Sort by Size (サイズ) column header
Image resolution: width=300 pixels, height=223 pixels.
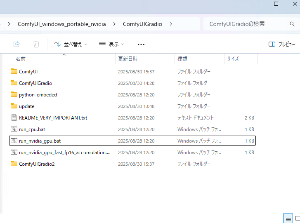[233, 59]
